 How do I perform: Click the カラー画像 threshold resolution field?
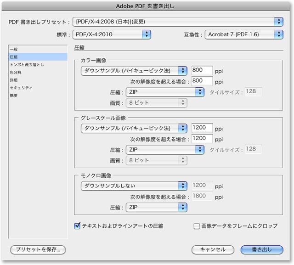[202, 81]
